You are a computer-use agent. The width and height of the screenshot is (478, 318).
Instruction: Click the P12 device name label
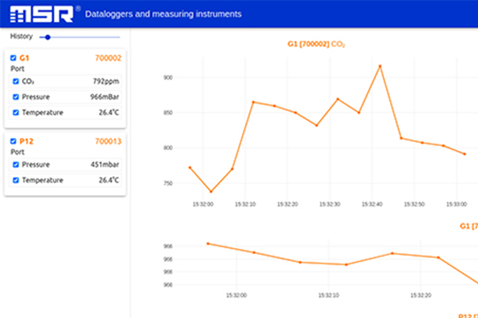pyautogui.click(x=26, y=141)
